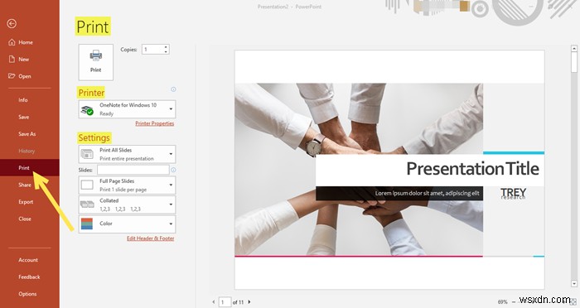This screenshot has height=308, width=580.
Task: Click the Open folder icon
Action: coord(12,76)
